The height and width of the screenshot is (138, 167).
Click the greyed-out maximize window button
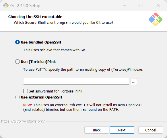[x=141, y=5]
